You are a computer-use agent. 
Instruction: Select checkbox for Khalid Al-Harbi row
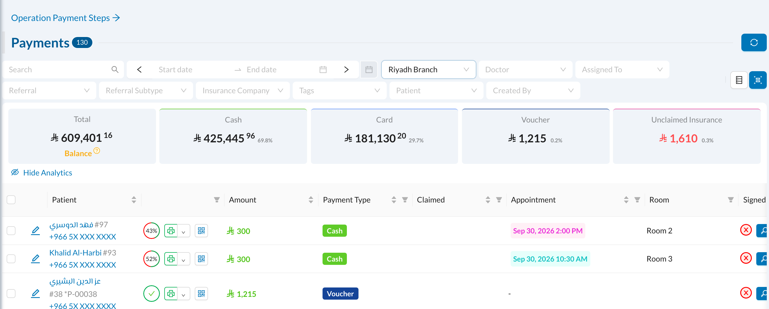point(11,259)
